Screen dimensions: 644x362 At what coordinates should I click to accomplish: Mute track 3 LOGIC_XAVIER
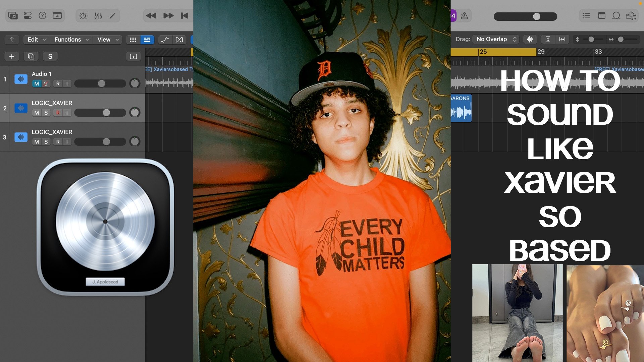37,142
